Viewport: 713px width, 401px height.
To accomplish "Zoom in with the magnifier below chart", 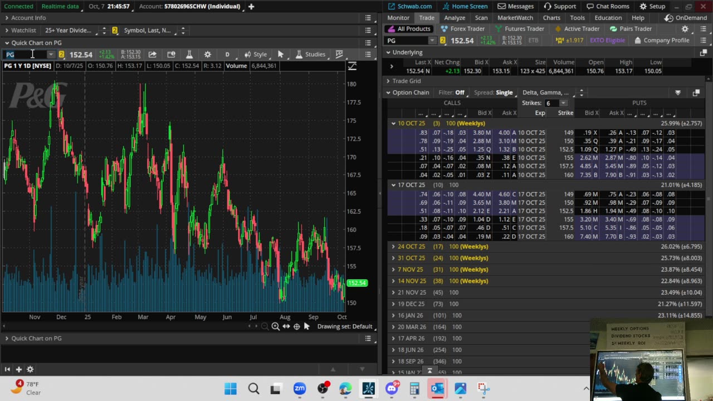I will tap(276, 326).
